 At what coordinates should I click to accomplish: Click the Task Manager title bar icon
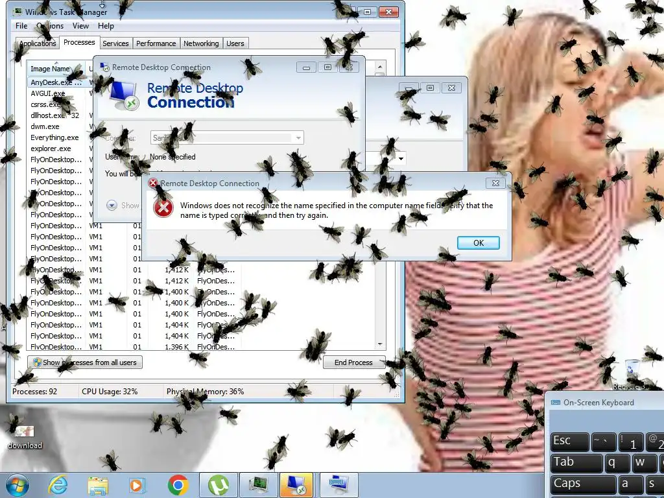(x=18, y=12)
